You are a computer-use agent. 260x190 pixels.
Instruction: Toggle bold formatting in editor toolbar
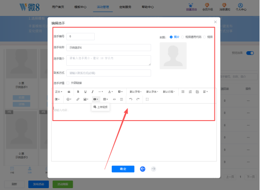[x=78, y=91]
